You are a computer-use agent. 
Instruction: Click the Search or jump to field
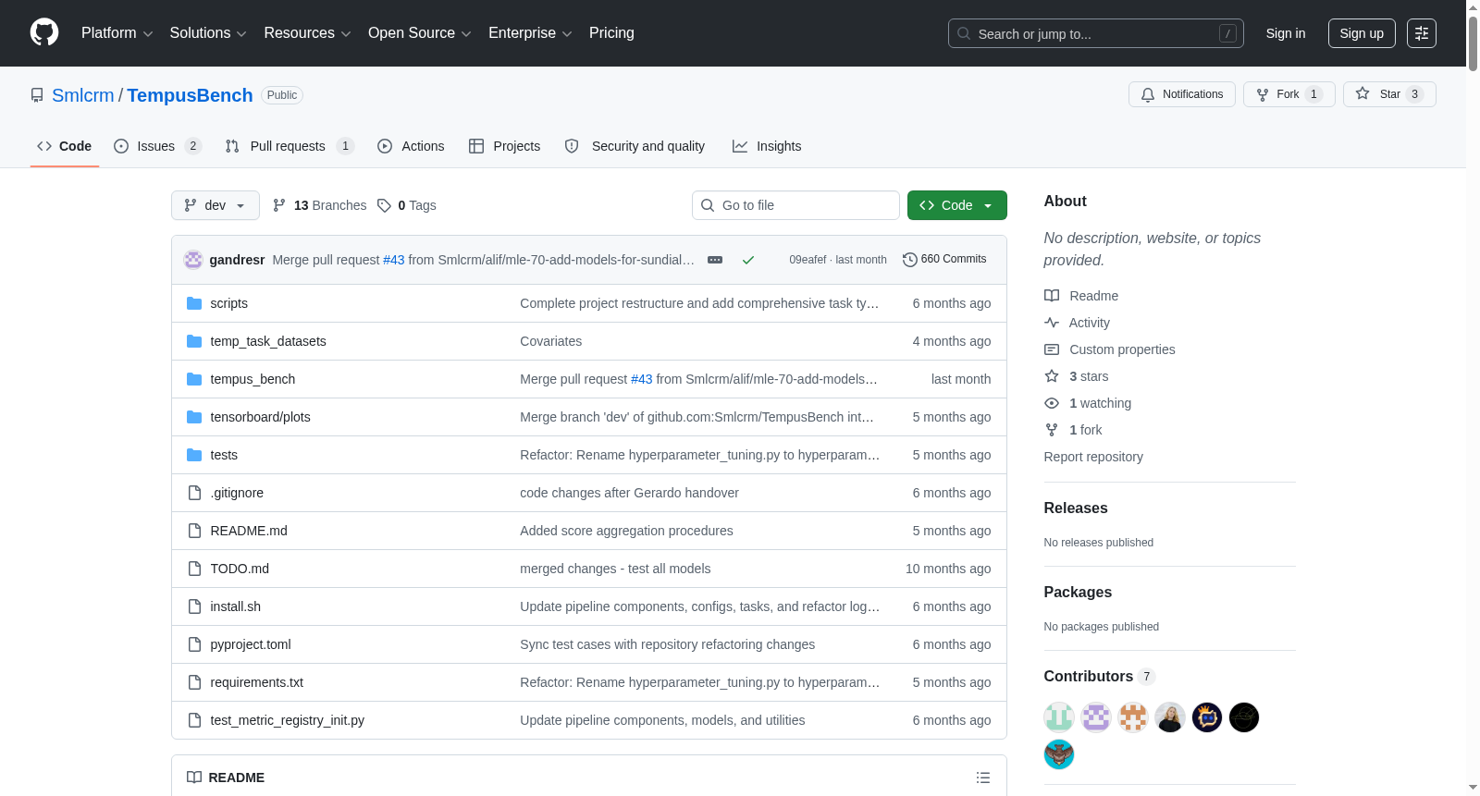coord(1096,33)
